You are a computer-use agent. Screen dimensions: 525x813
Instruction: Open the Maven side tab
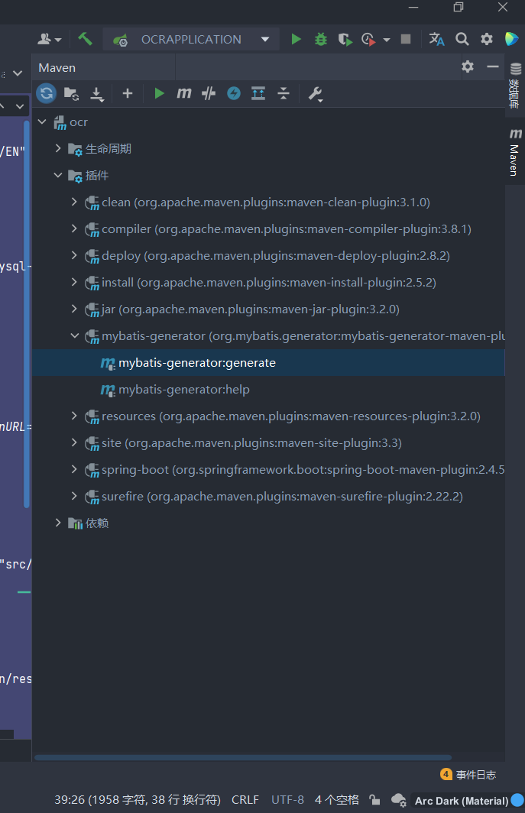515,152
